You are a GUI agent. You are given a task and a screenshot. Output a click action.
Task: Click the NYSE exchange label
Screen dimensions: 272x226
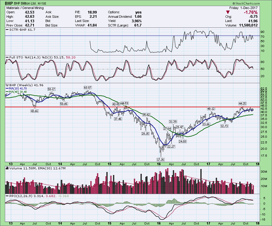click(41, 3)
